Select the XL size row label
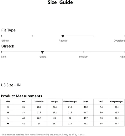Viewport: 125px width, 136px height. [x=8, y=123]
